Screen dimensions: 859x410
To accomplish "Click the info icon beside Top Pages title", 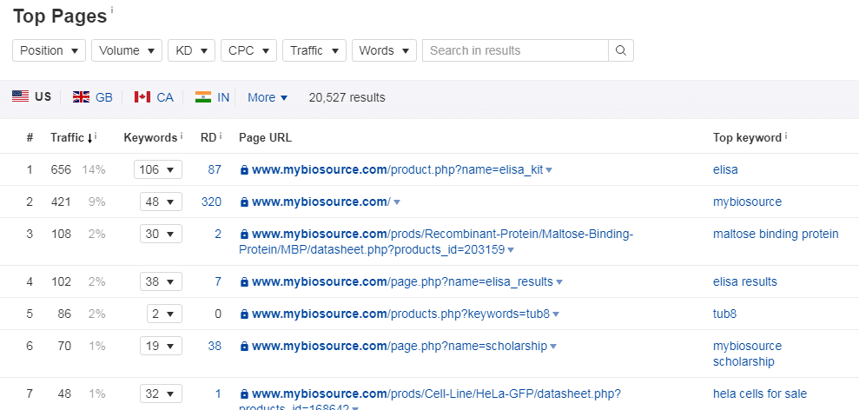I will [x=112, y=11].
